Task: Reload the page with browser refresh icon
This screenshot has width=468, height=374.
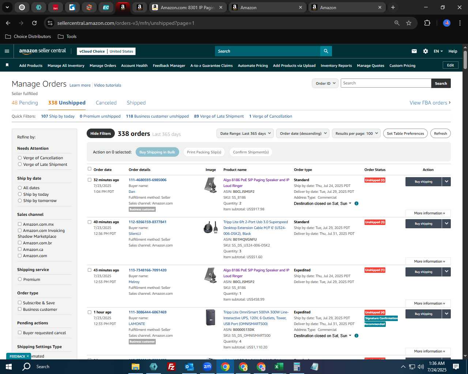Action: [x=34, y=23]
